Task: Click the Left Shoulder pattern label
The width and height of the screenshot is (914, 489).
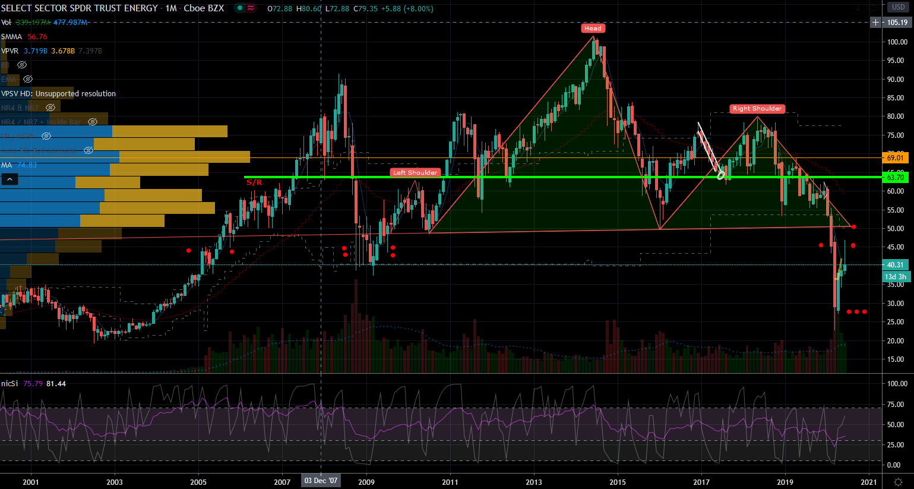Action: [x=415, y=172]
